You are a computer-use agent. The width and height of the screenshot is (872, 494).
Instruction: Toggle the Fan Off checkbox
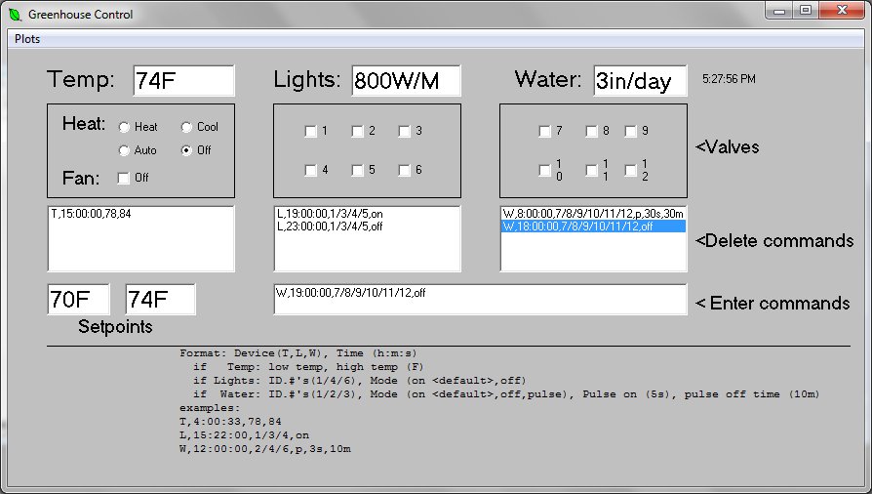click(x=124, y=178)
